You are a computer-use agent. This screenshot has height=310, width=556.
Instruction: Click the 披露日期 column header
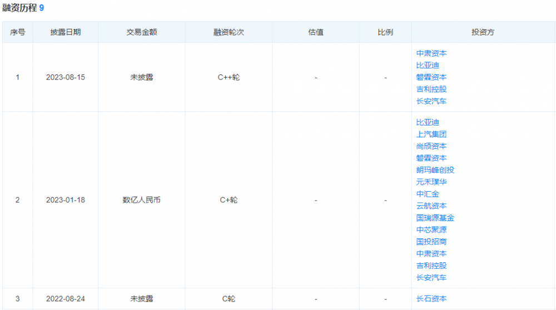[66, 32]
